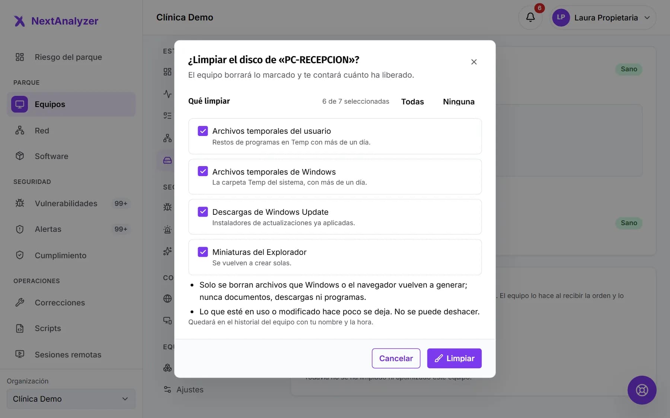Uncheck Archivos temporales de Windows
The image size is (670, 418).
203,171
